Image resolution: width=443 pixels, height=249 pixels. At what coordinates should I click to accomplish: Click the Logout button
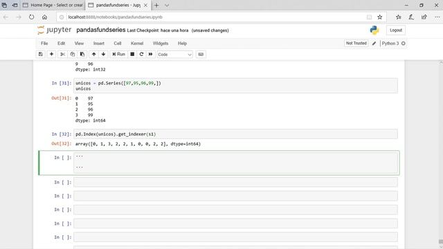click(x=396, y=30)
